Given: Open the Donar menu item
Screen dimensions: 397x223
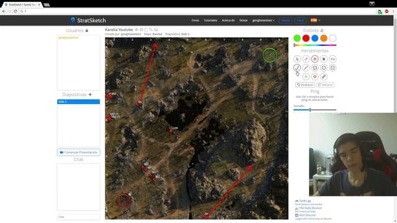Looking at the screenshot, I should pyautogui.click(x=243, y=20).
